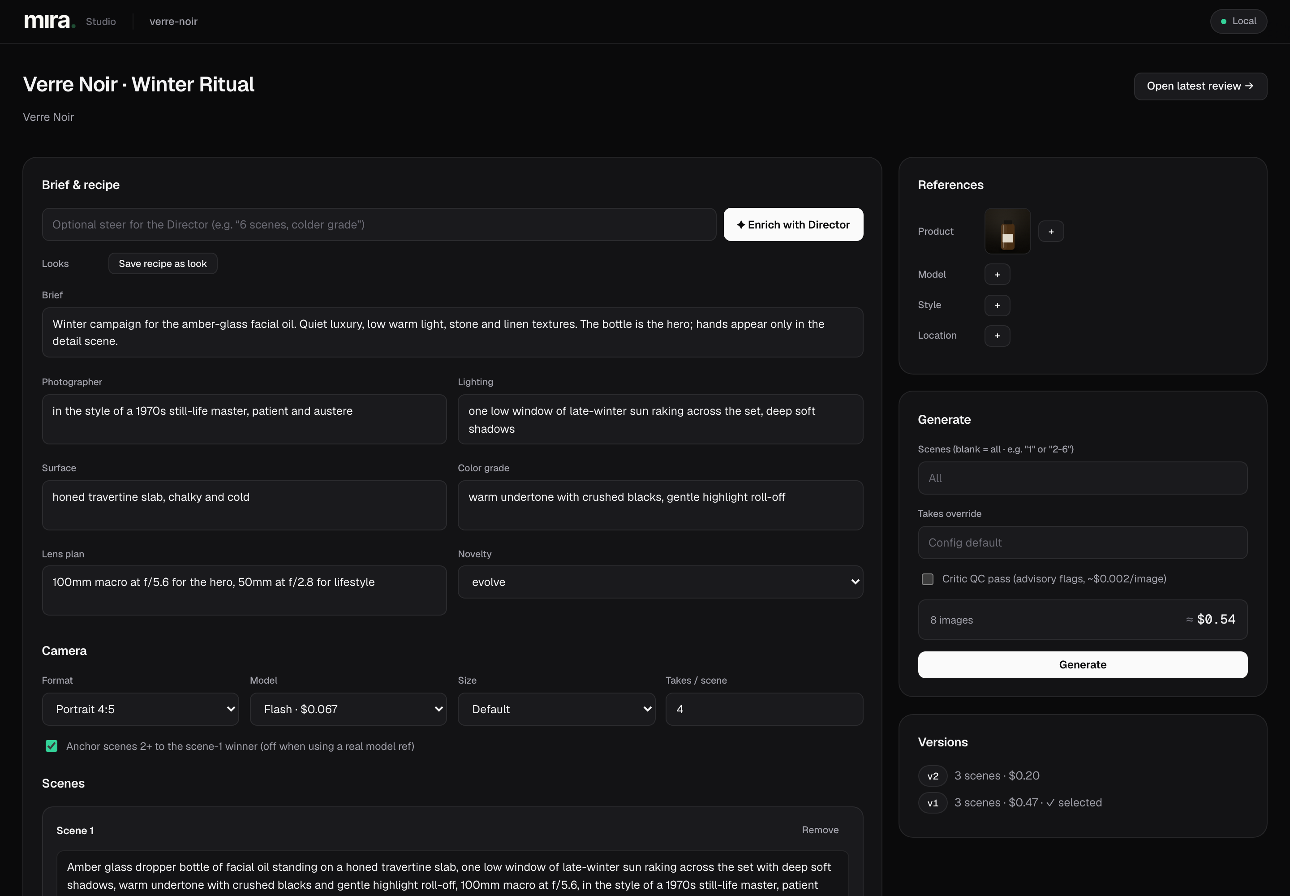
Task: Focus the Scenes range input showing All
Action: click(x=1082, y=478)
